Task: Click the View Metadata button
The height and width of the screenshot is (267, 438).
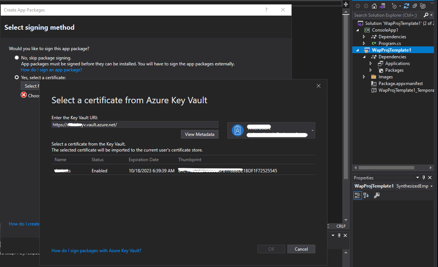Action: pyautogui.click(x=200, y=134)
